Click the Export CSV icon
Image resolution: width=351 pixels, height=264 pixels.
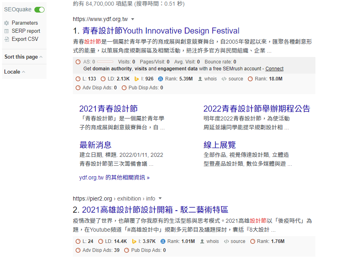[7, 39]
